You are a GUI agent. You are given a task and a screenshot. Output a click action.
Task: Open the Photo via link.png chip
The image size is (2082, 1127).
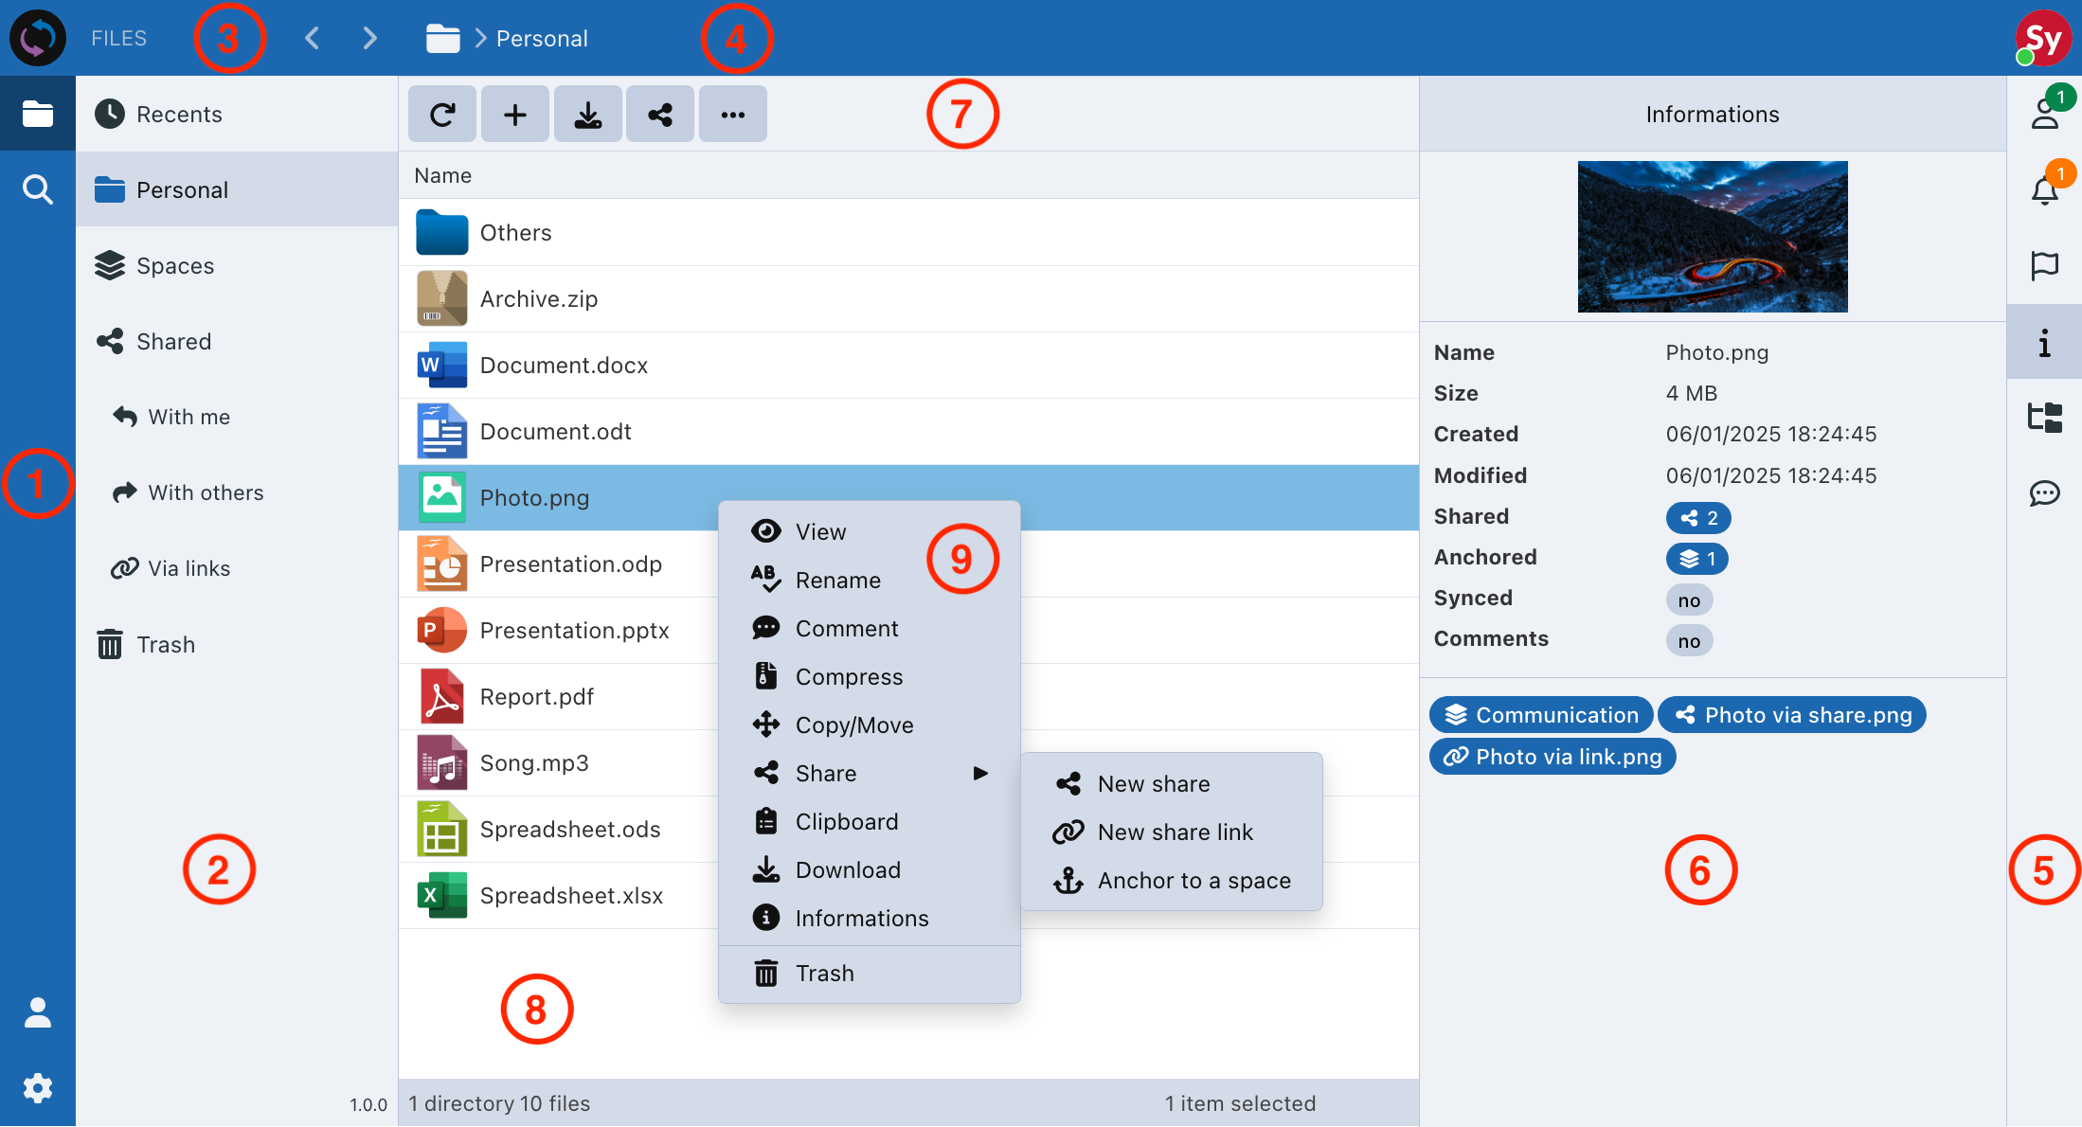point(1552,756)
